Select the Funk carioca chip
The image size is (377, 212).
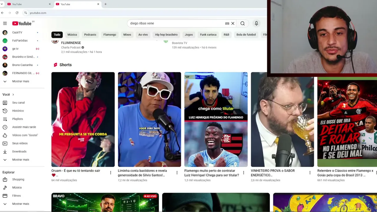208,35
